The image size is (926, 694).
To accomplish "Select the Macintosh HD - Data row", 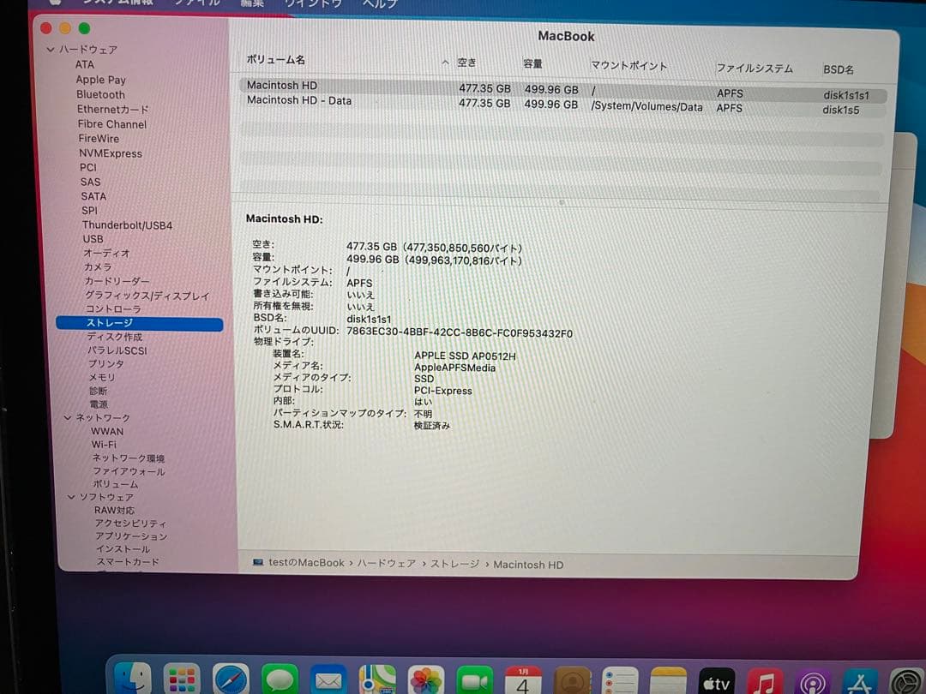I will [x=562, y=105].
